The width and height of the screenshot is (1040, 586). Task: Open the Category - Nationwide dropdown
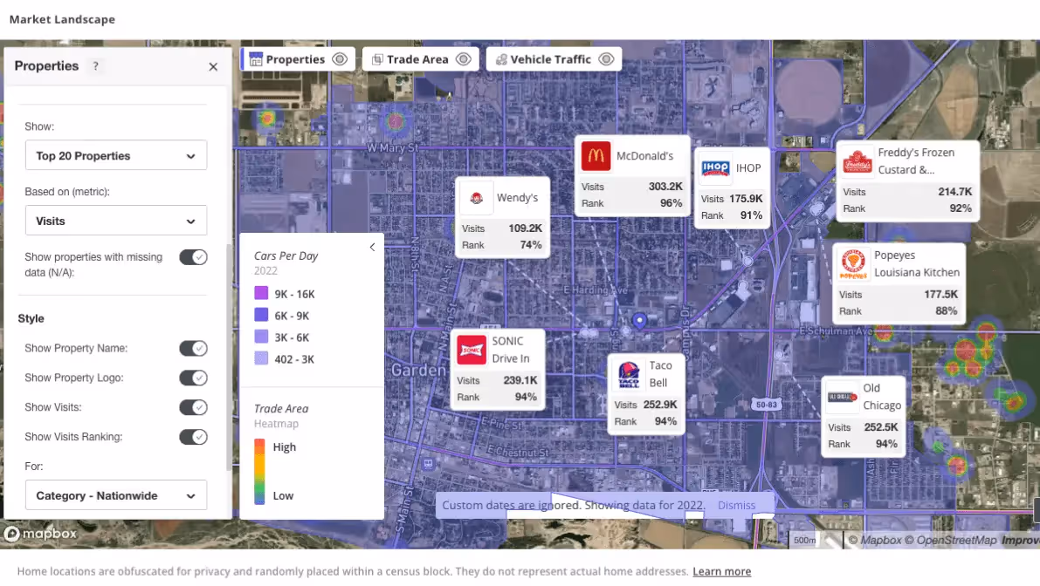(x=116, y=495)
